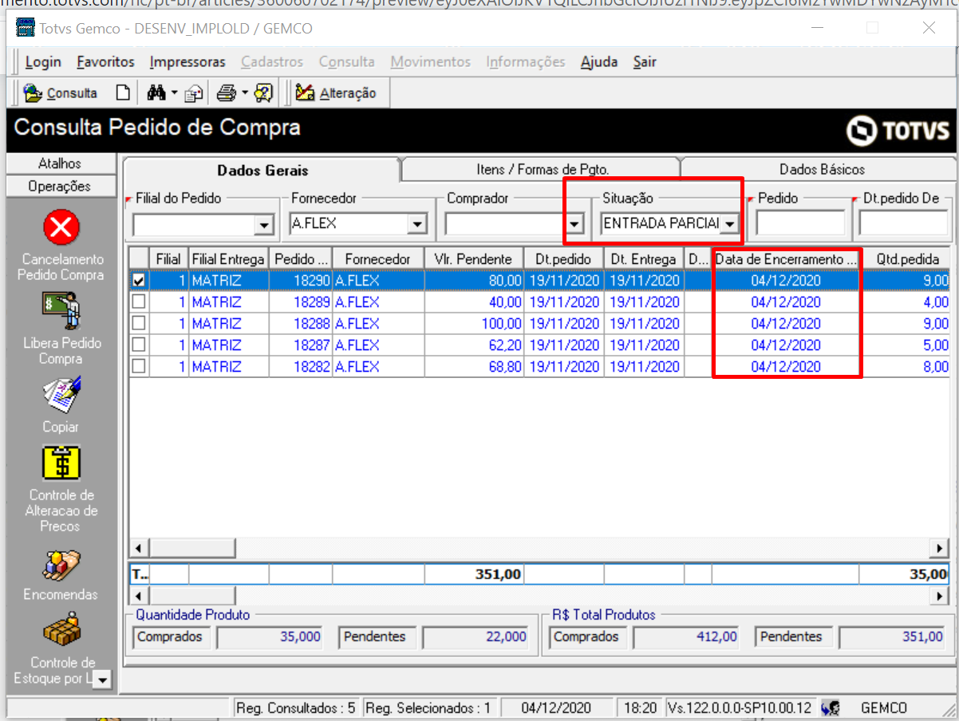959x721 pixels.
Task: Click the Totvs Gemco title bar icon
Action: pos(25,28)
